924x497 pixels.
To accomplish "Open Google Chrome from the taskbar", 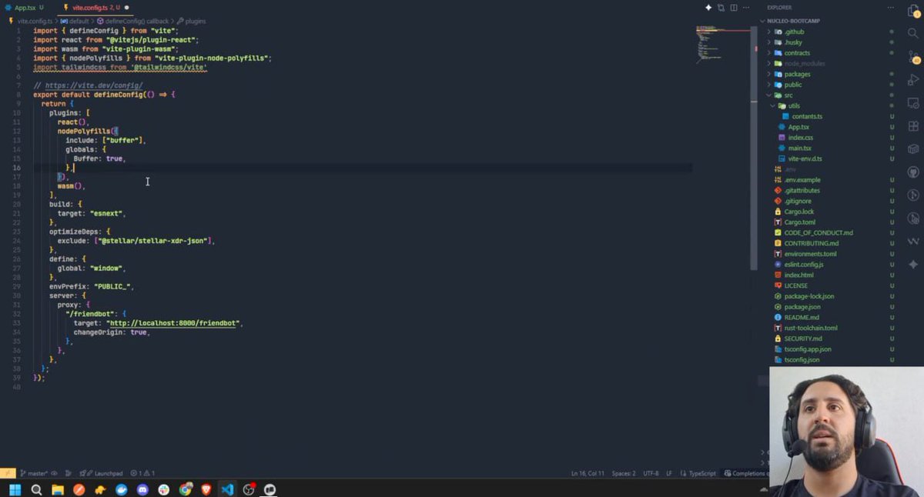I will (x=186, y=489).
